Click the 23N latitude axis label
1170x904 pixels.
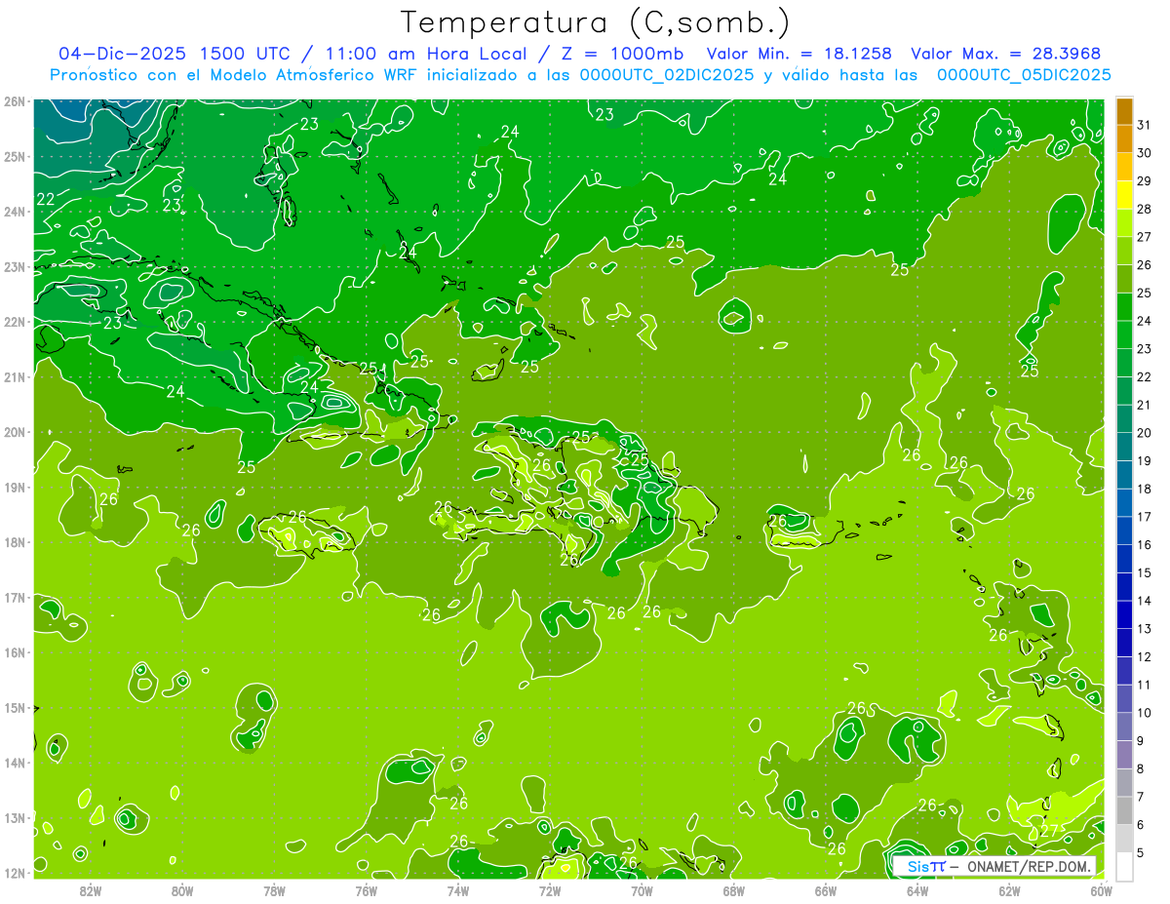(14, 266)
